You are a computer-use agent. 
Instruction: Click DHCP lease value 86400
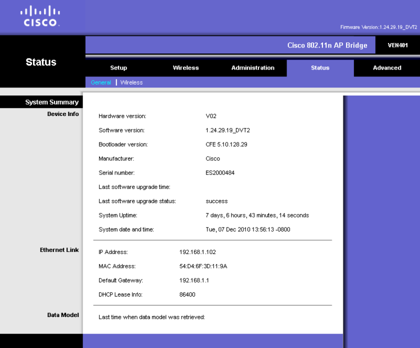coord(187,294)
